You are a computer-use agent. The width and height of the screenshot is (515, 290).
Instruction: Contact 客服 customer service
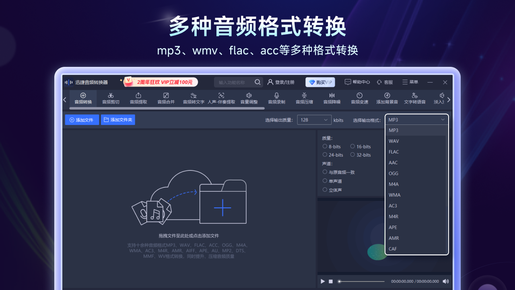click(385, 82)
